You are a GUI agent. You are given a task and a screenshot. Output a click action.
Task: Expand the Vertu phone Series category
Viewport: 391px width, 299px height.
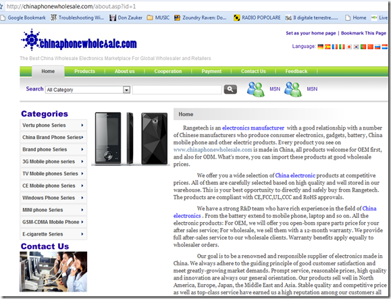coord(53,126)
